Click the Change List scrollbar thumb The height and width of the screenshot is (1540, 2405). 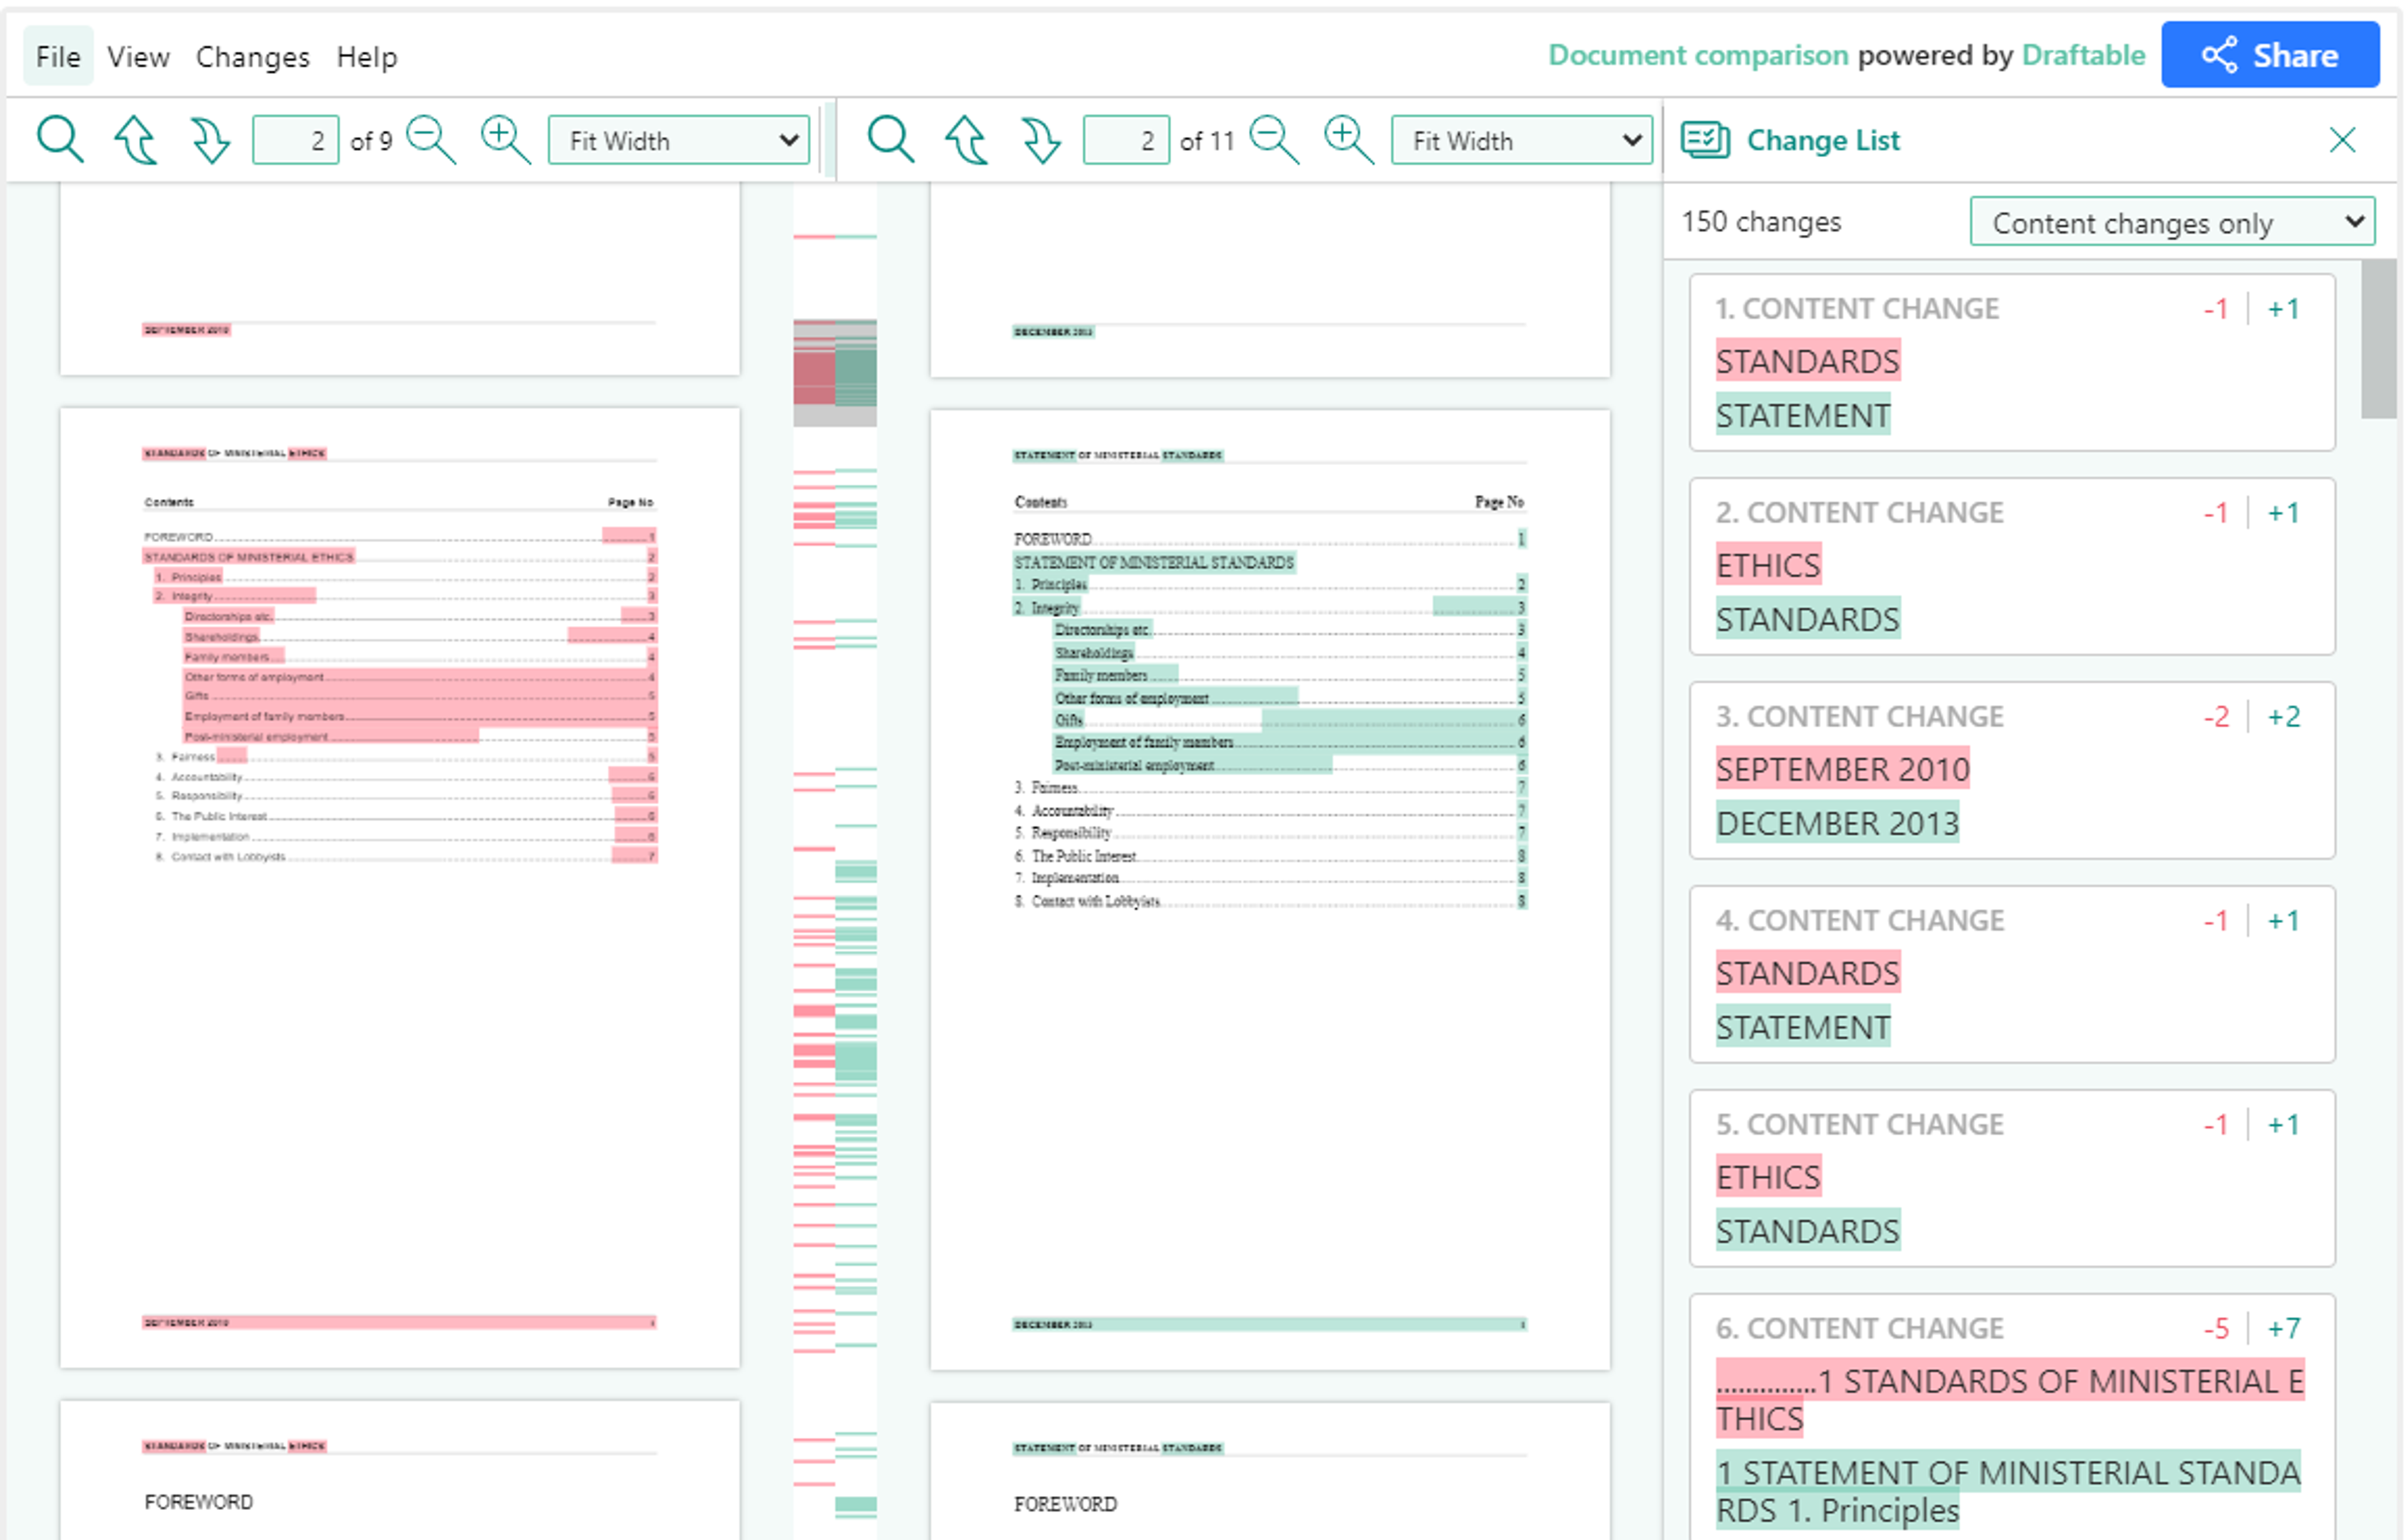(x=2378, y=340)
